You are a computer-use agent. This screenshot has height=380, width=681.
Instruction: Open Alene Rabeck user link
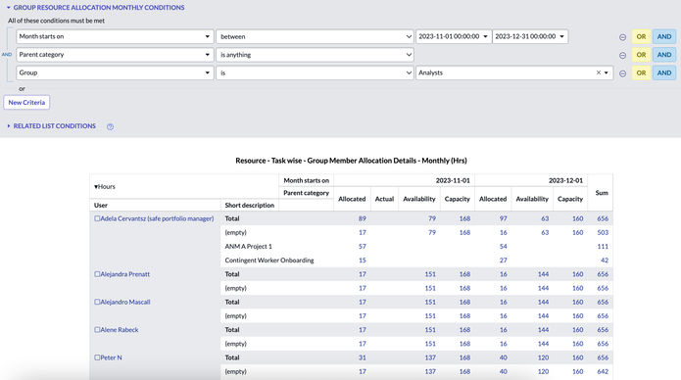coord(120,330)
